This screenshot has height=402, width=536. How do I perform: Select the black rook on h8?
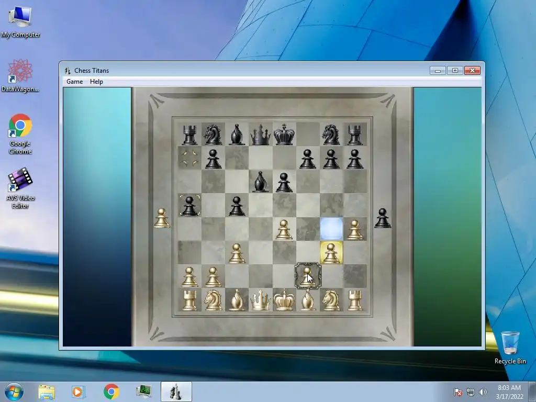(x=355, y=135)
